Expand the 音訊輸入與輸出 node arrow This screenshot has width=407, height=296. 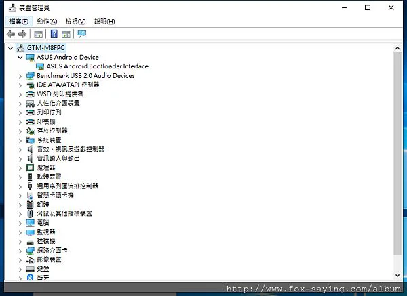coord(20,159)
